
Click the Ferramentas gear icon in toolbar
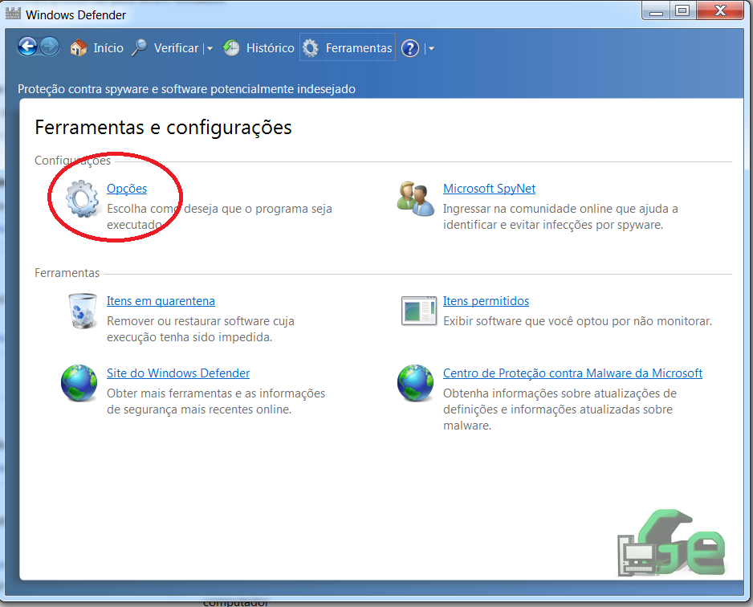tap(311, 48)
